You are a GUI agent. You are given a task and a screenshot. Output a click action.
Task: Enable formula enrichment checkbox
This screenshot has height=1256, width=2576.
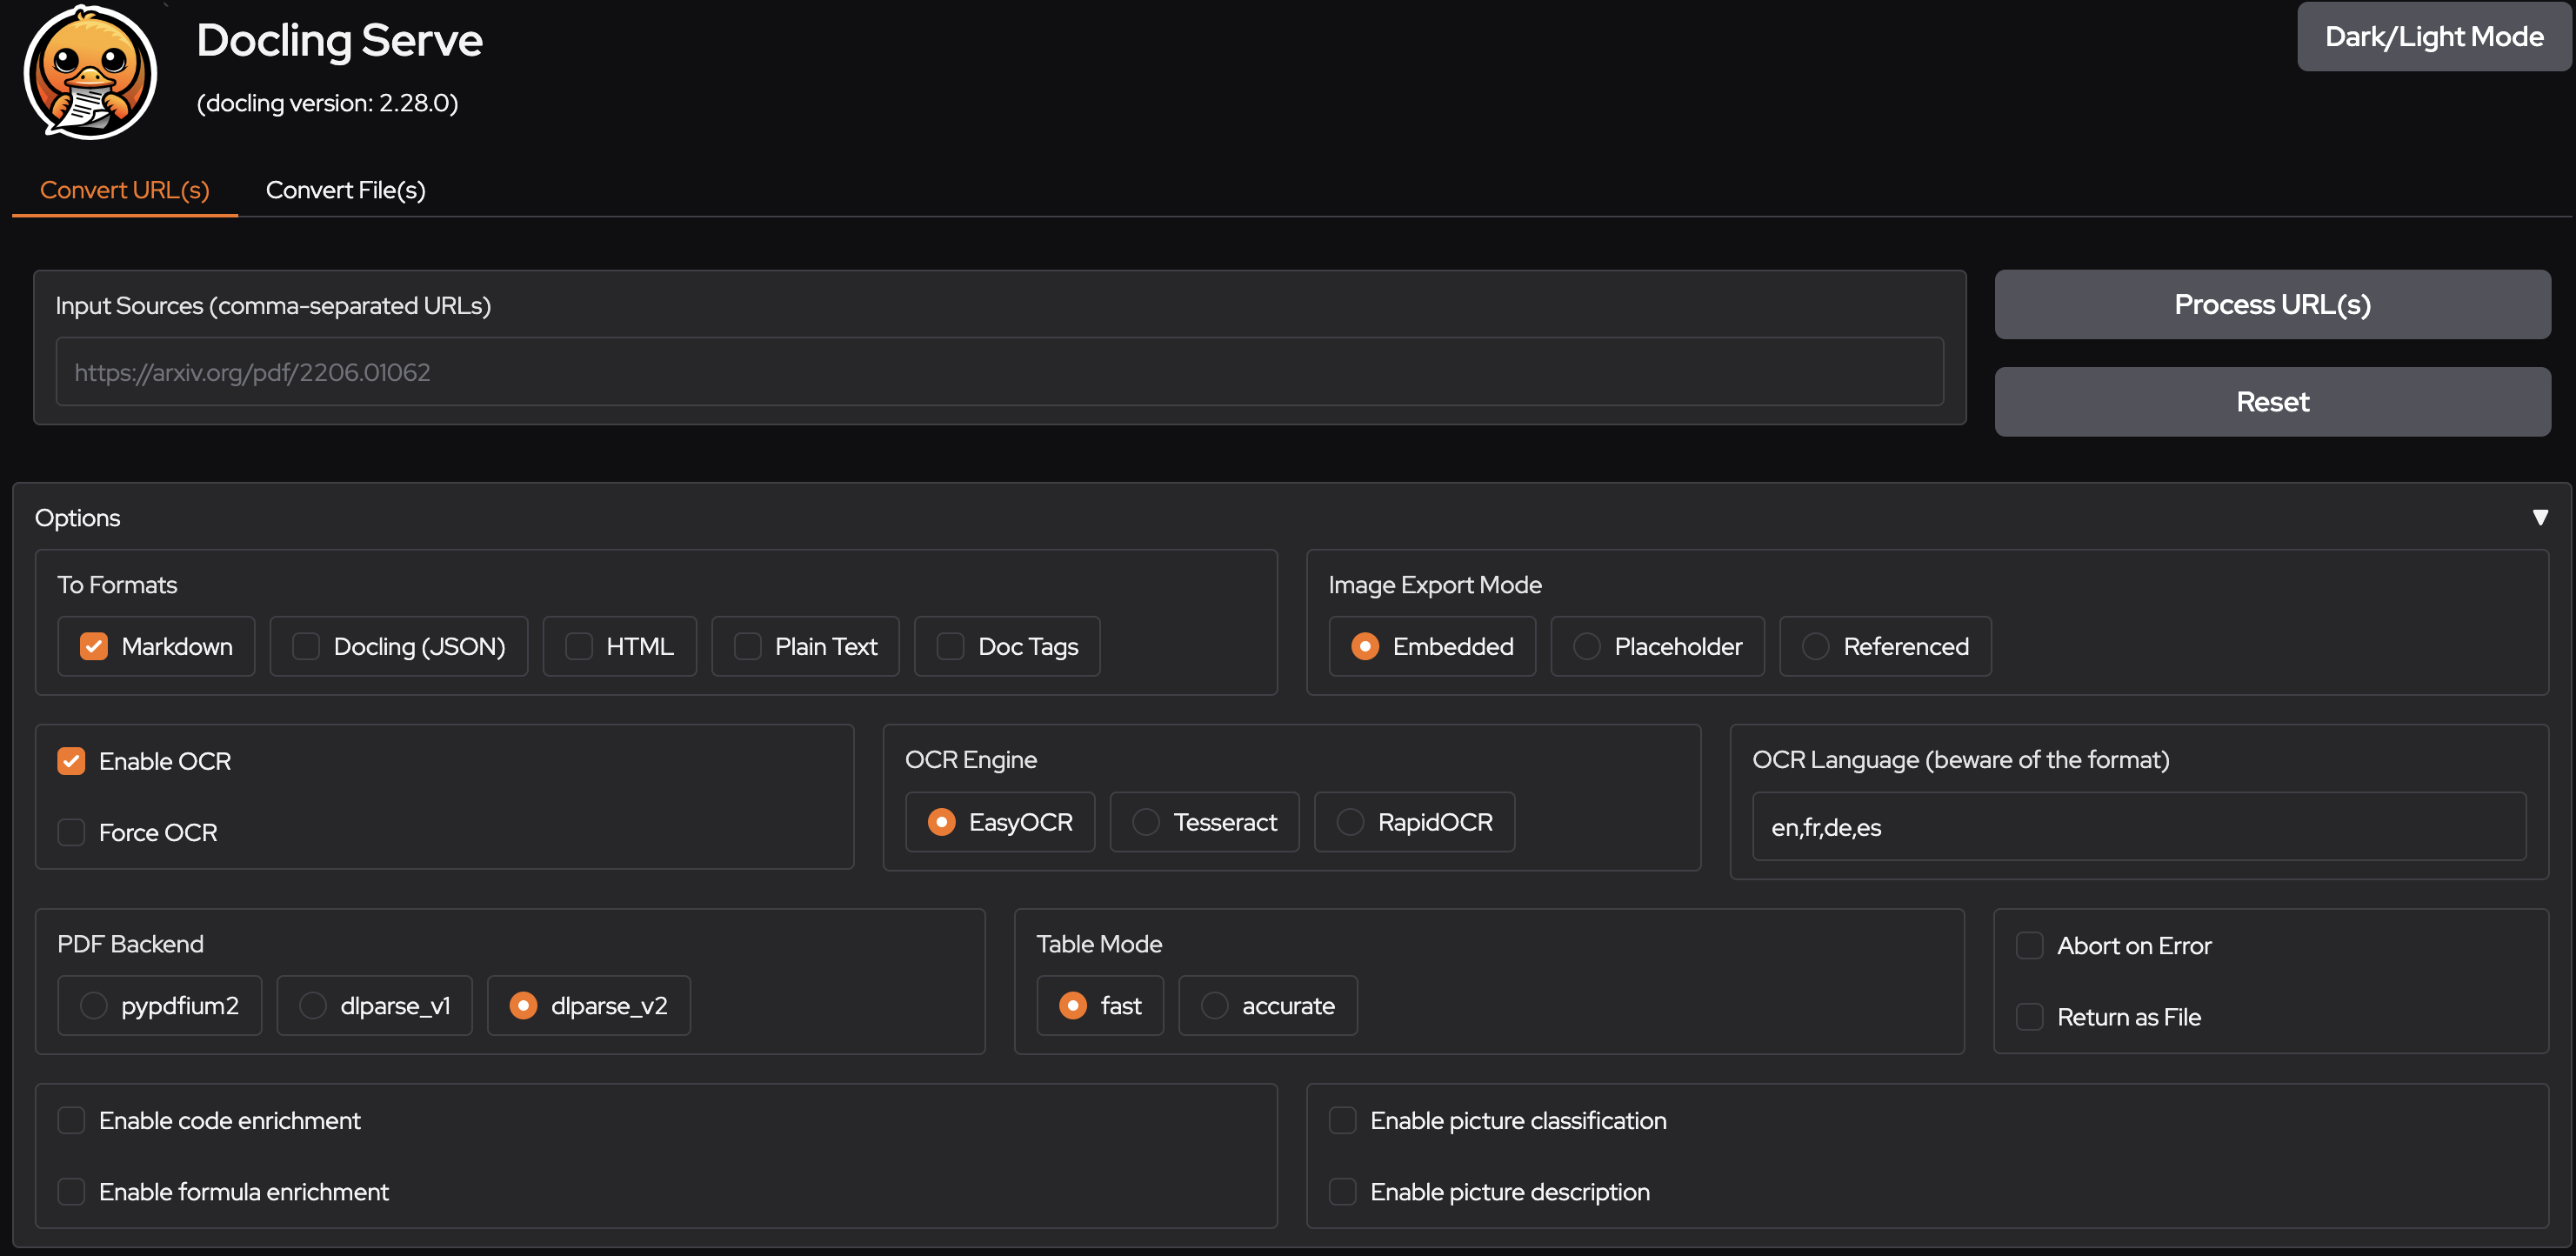coord(71,1191)
